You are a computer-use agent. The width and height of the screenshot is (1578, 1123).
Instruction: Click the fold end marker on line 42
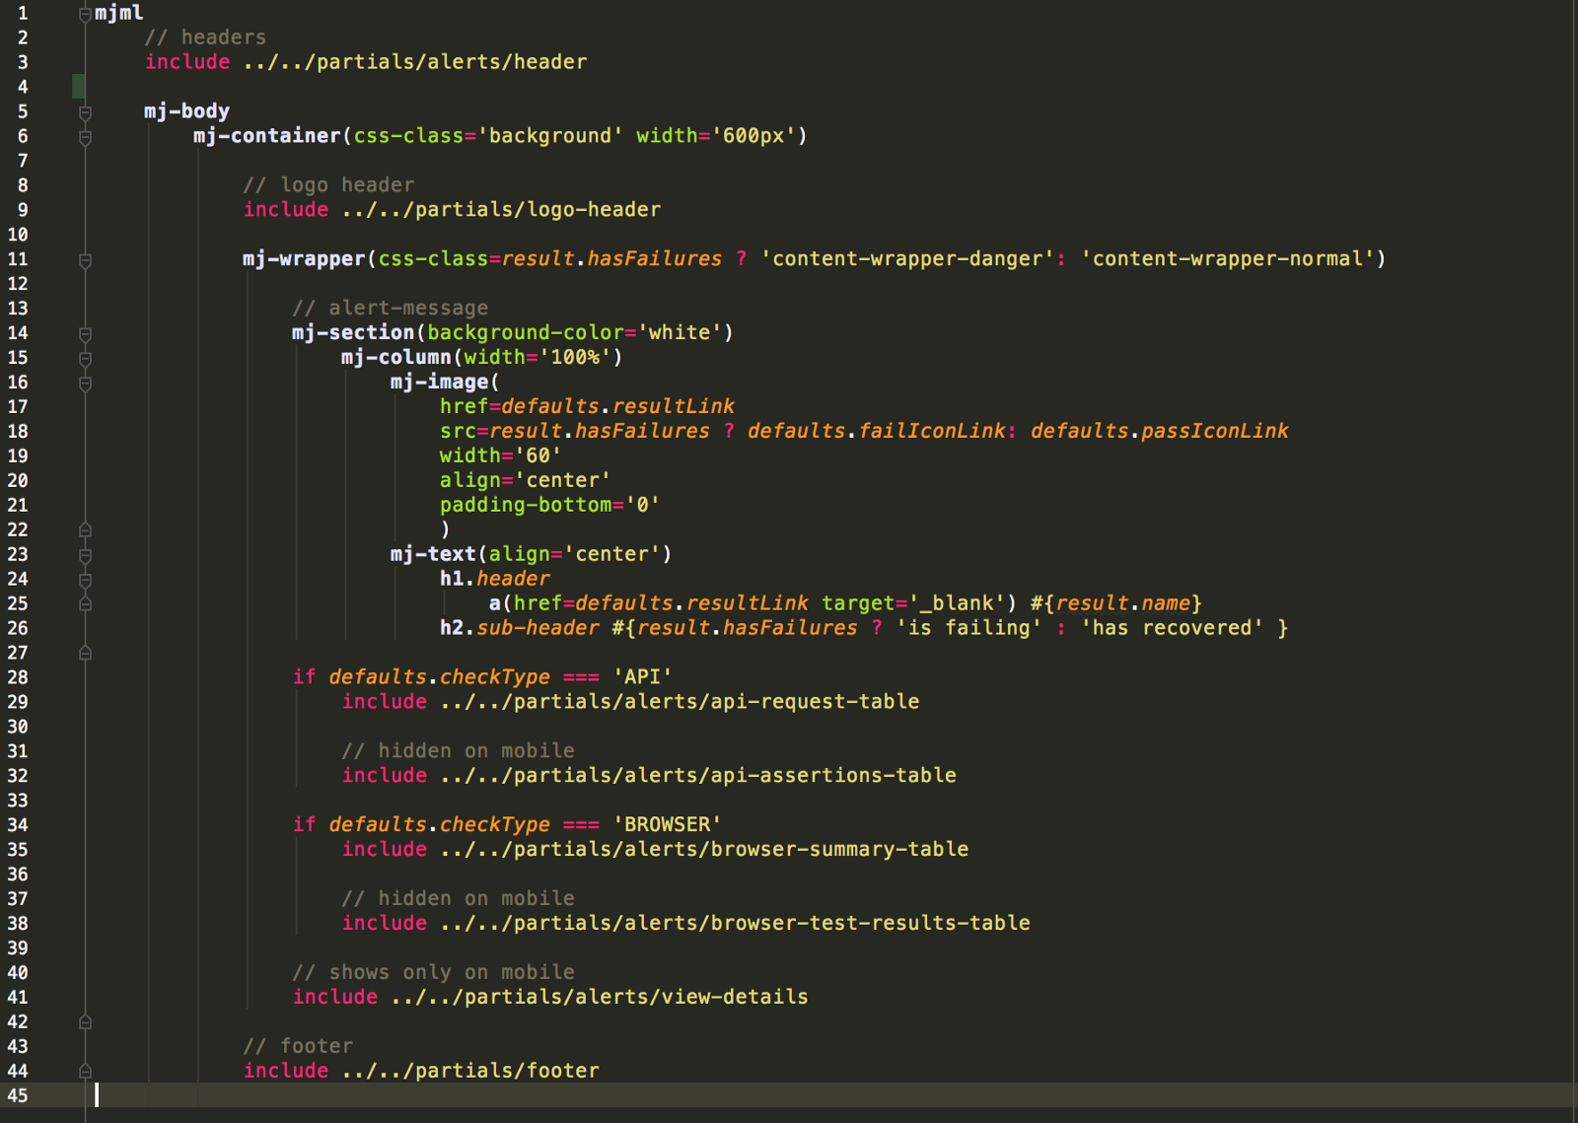point(86,1022)
